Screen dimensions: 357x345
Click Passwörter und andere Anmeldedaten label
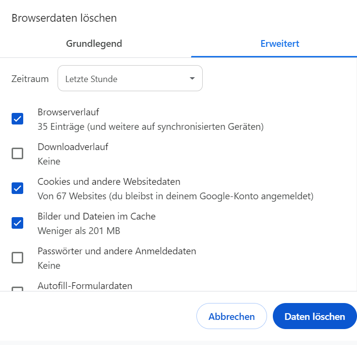coord(117,251)
